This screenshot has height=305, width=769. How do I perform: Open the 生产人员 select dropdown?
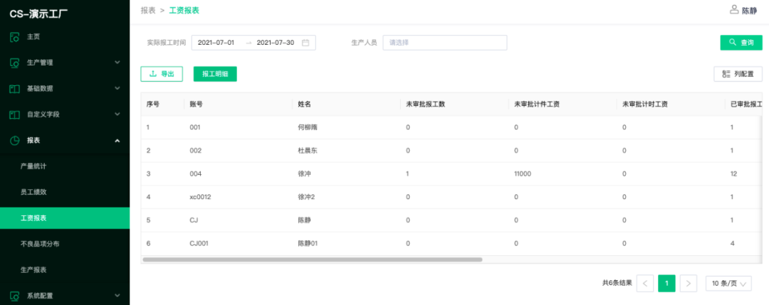point(444,43)
